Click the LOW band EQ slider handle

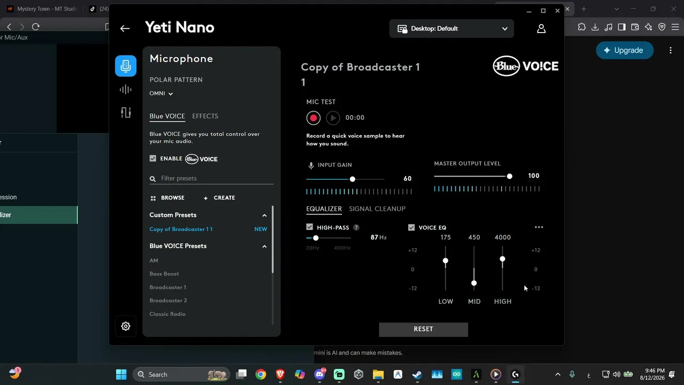[445, 261]
